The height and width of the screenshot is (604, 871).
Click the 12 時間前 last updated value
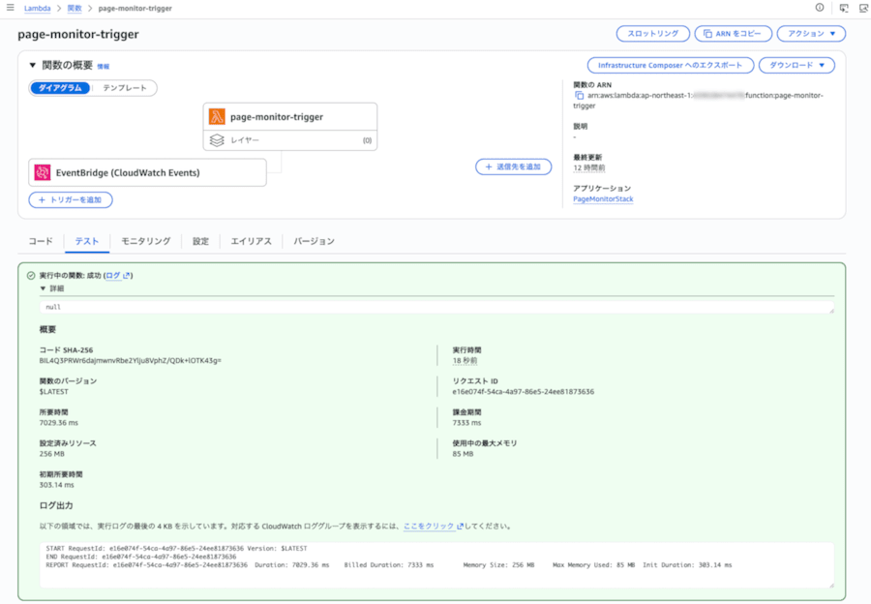click(x=589, y=167)
